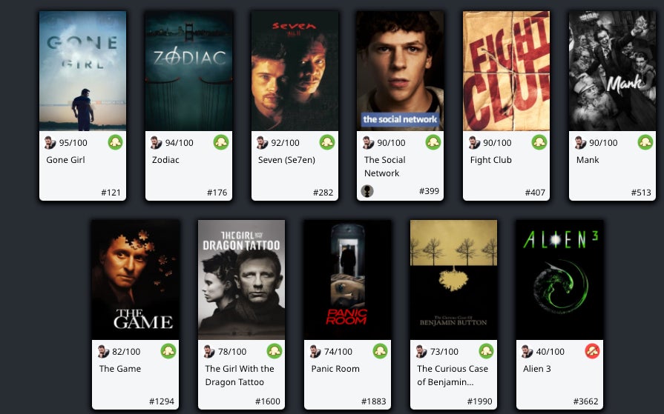Click the Mank title text
This screenshot has height=414, width=664.
[588, 160]
